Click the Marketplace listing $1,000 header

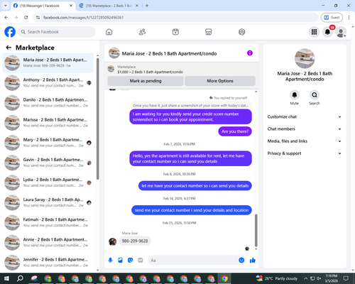(x=150, y=72)
